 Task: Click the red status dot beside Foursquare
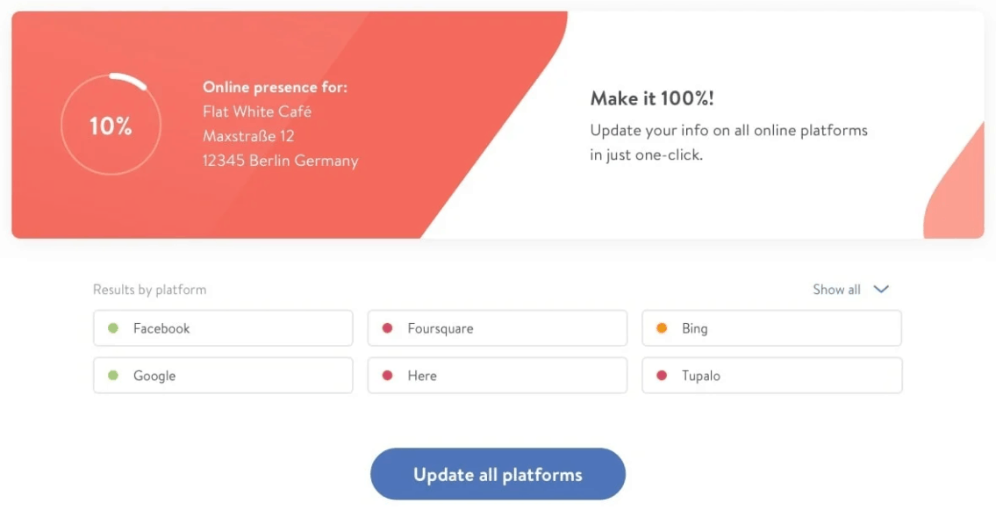click(388, 328)
